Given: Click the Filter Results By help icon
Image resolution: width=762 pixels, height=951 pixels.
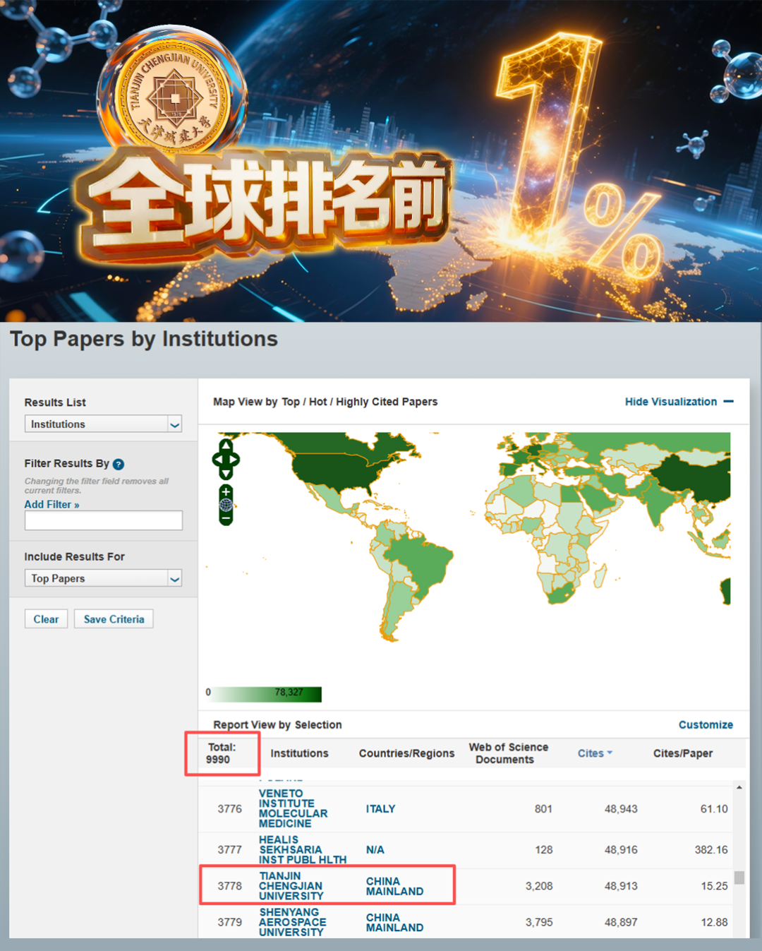Looking at the screenshot, I should 119,464.
